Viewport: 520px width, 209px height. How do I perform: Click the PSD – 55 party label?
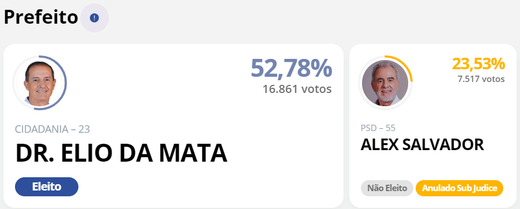click(x=378, y=128)
